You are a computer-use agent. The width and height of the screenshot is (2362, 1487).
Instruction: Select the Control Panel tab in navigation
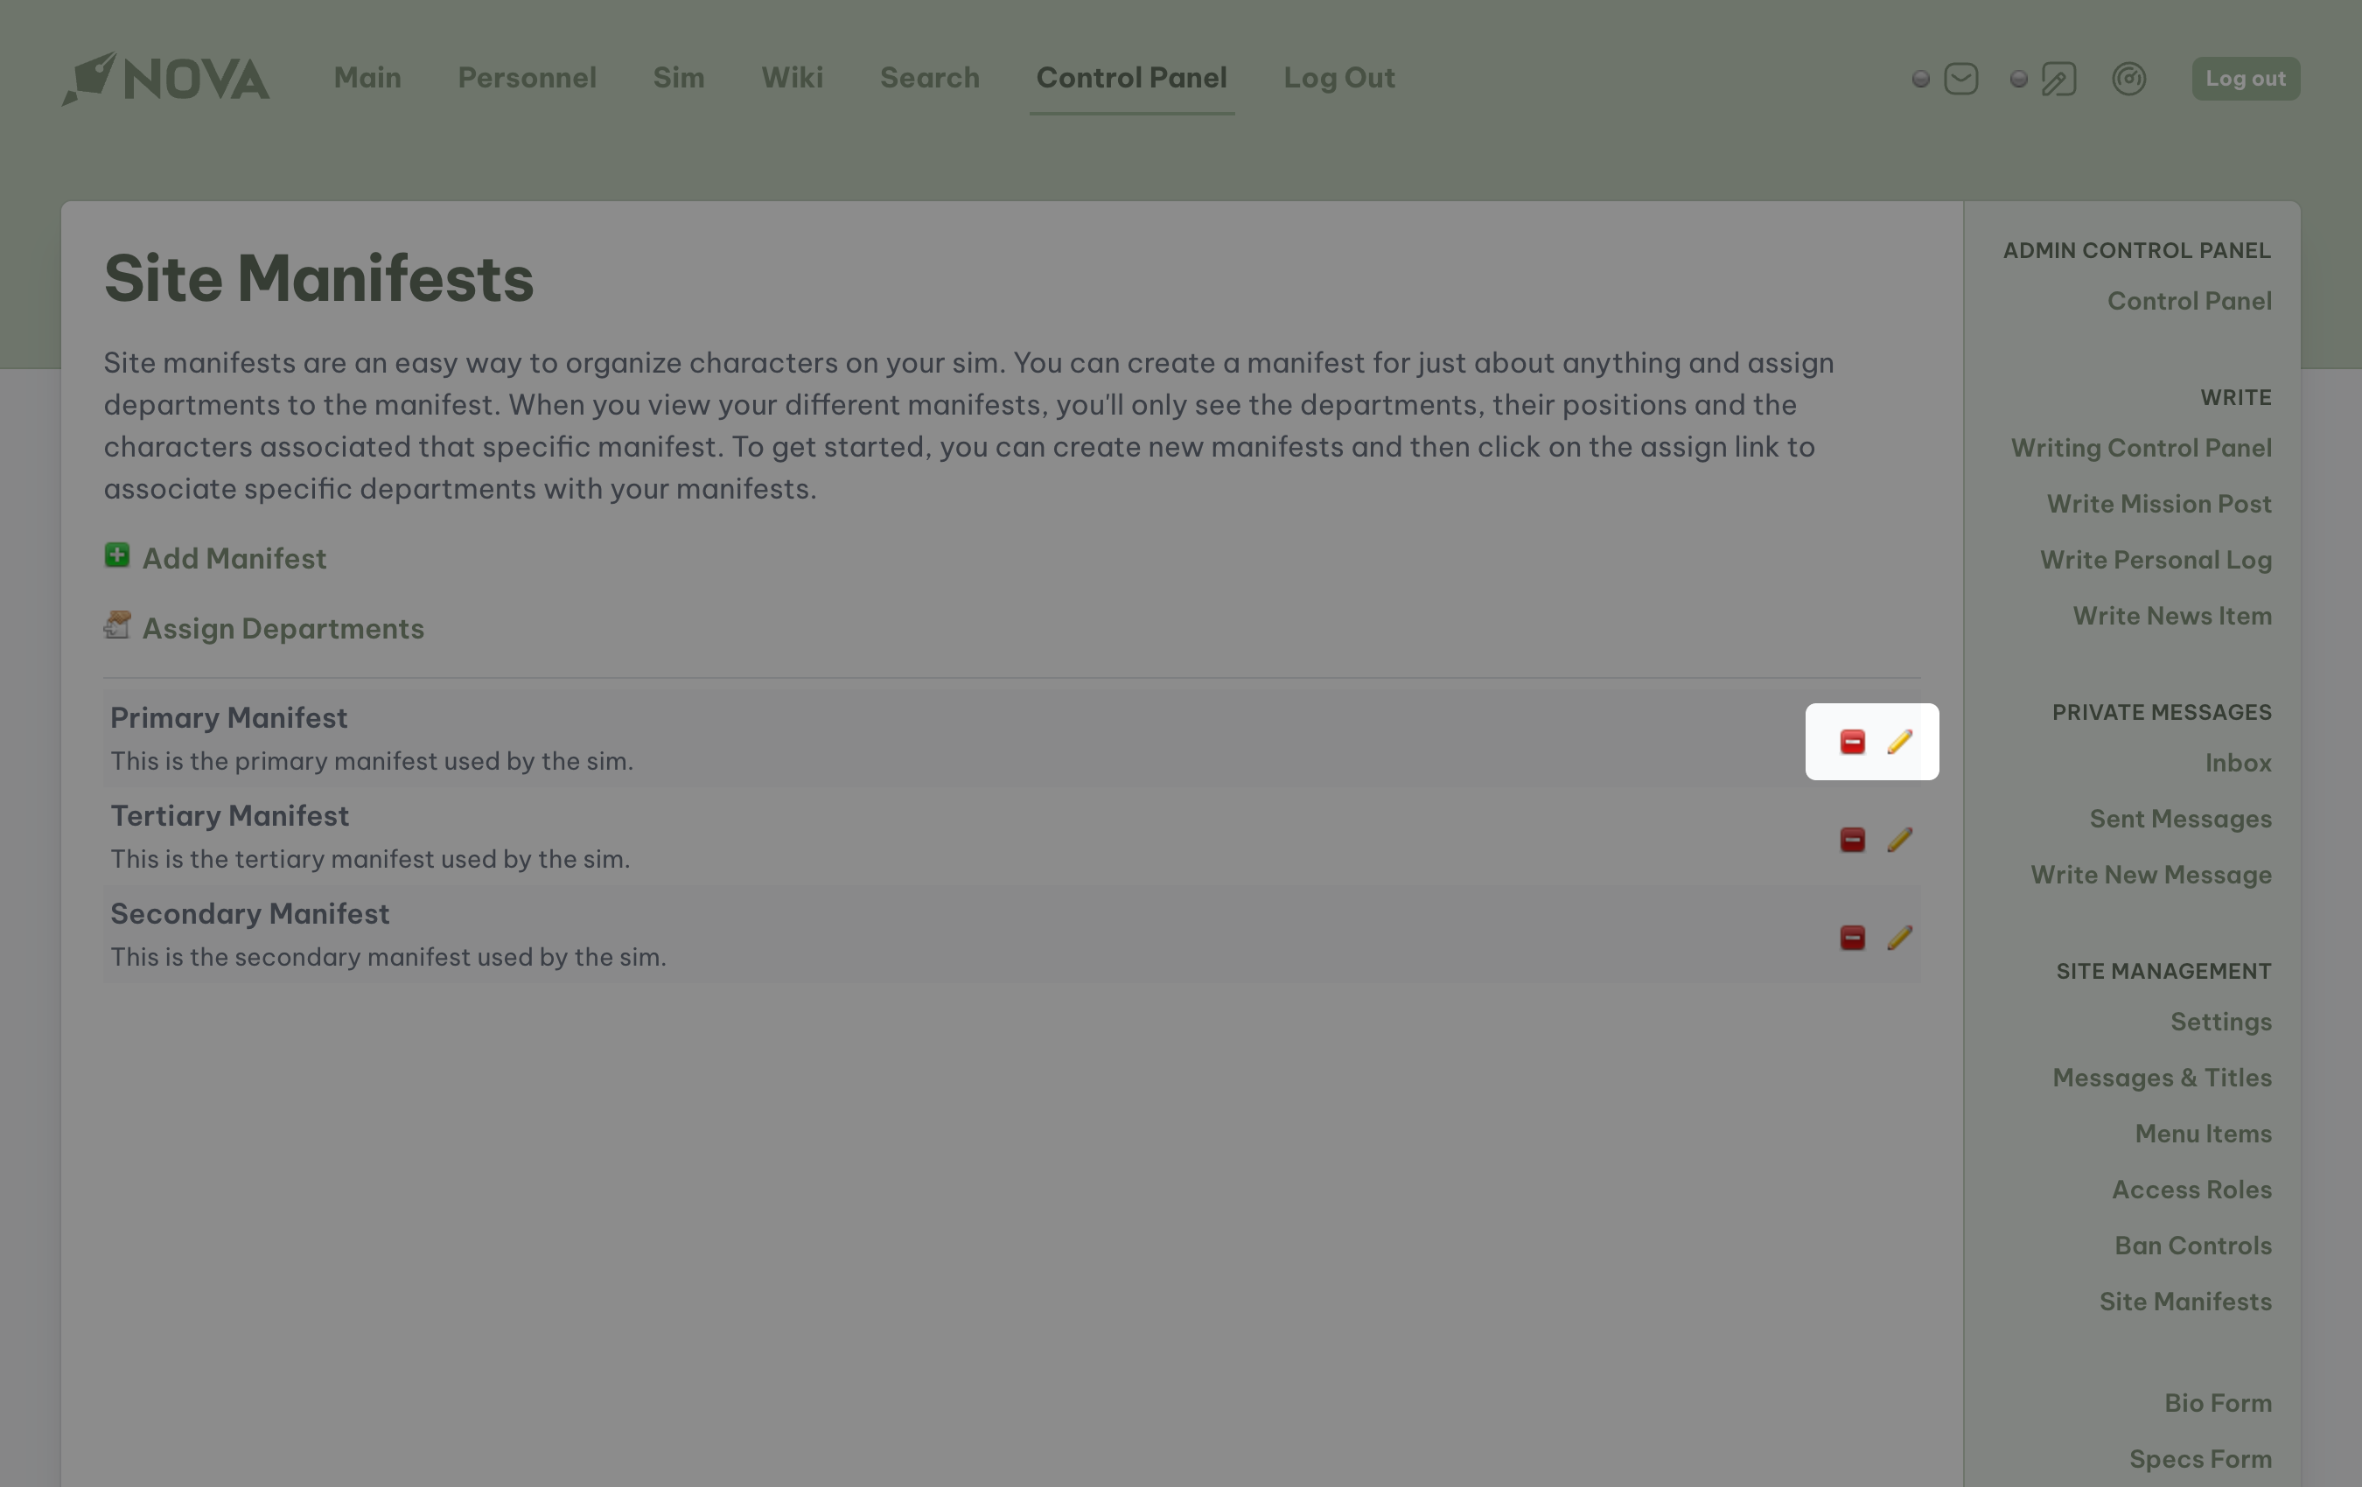(1130, 79)
